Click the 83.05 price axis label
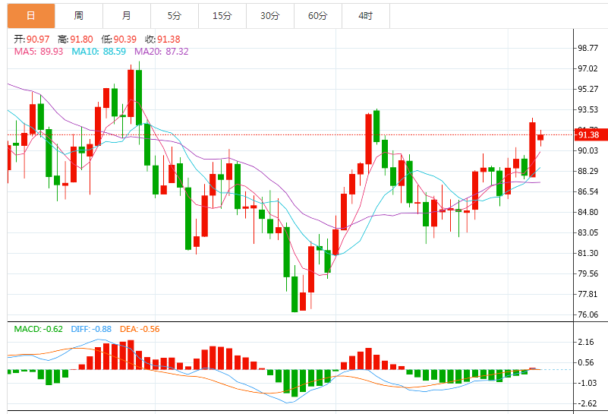The height and width of the screenshot is (414, 608). pyautogui.click(x=588, y=232)
